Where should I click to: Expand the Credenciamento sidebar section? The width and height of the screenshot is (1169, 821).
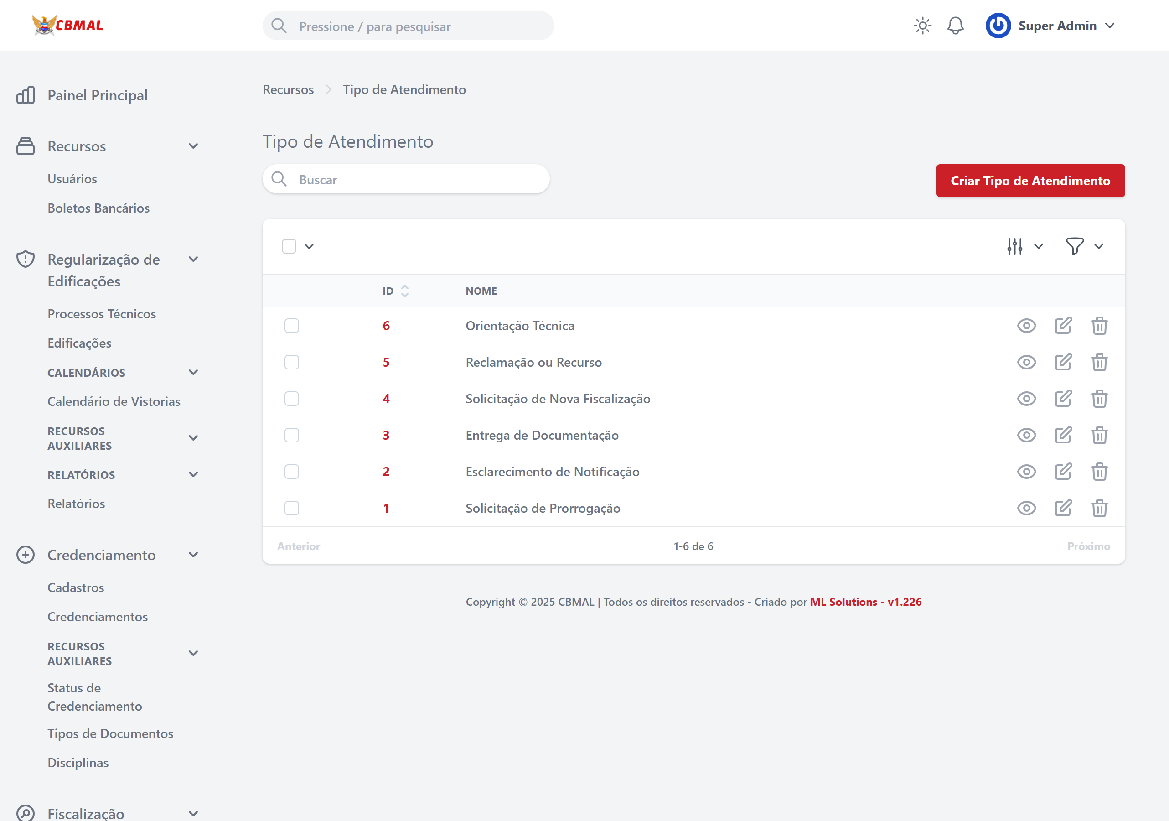click(x=193, y=555)
